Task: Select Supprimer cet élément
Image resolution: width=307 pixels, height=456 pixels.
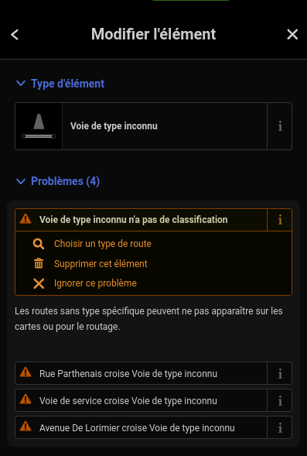Action: (101, 264)
